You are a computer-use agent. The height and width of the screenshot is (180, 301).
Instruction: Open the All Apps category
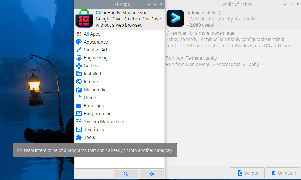coord(119,34)
